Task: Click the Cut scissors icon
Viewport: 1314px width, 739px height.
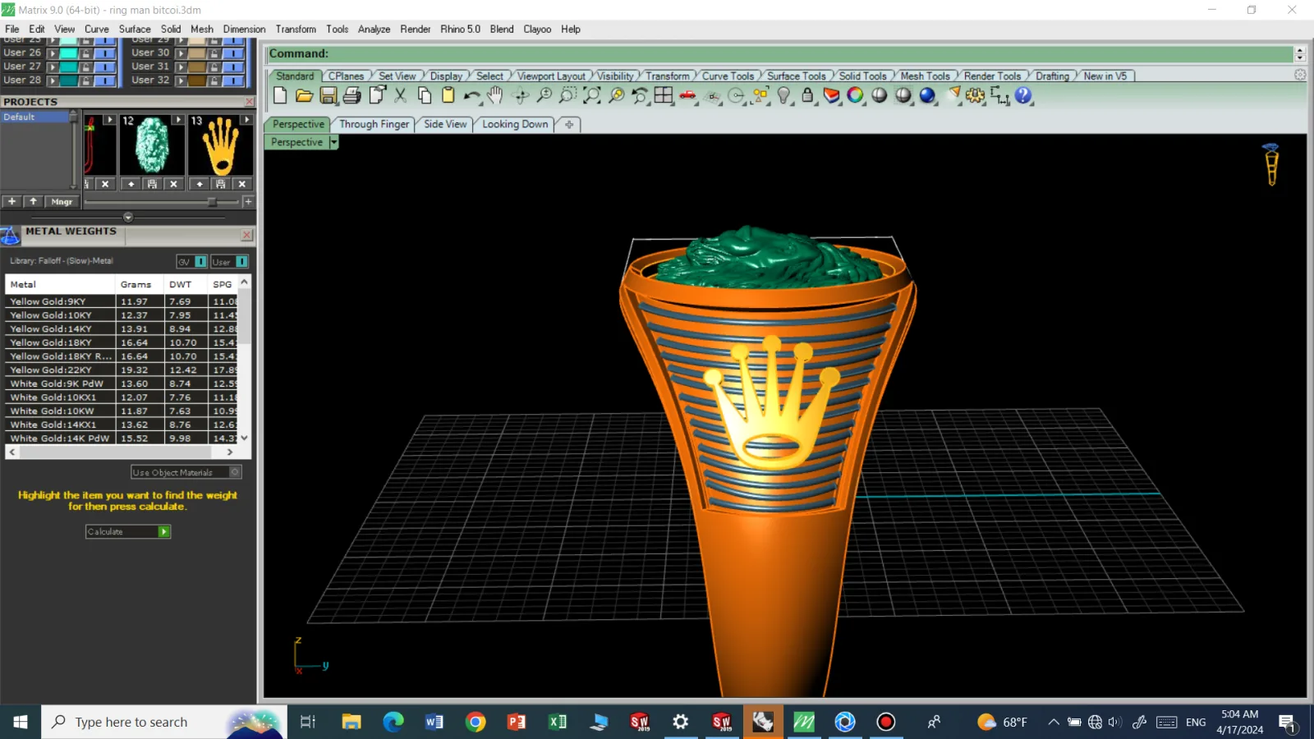Action: pos(401,95)
